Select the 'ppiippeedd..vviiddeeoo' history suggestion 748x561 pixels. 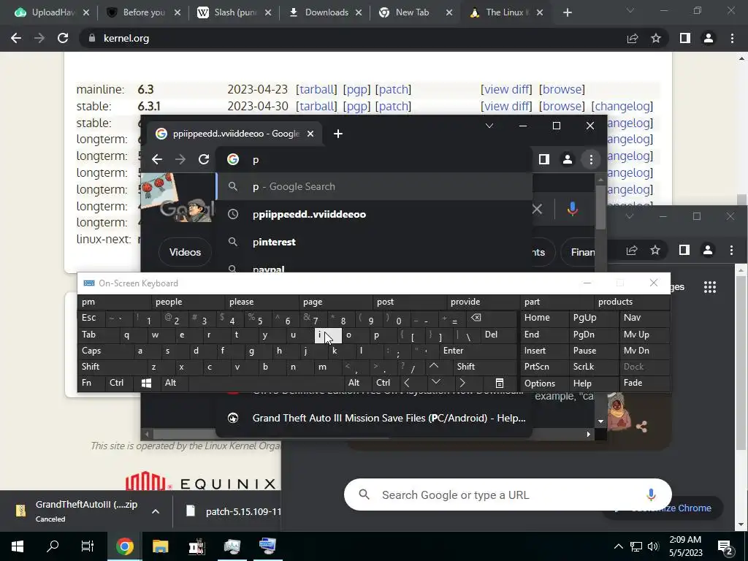[x=375, y=214]
